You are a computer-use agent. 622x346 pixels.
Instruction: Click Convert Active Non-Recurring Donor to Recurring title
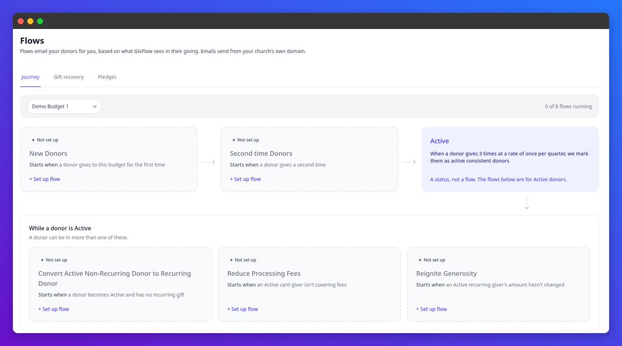point(114,278)
